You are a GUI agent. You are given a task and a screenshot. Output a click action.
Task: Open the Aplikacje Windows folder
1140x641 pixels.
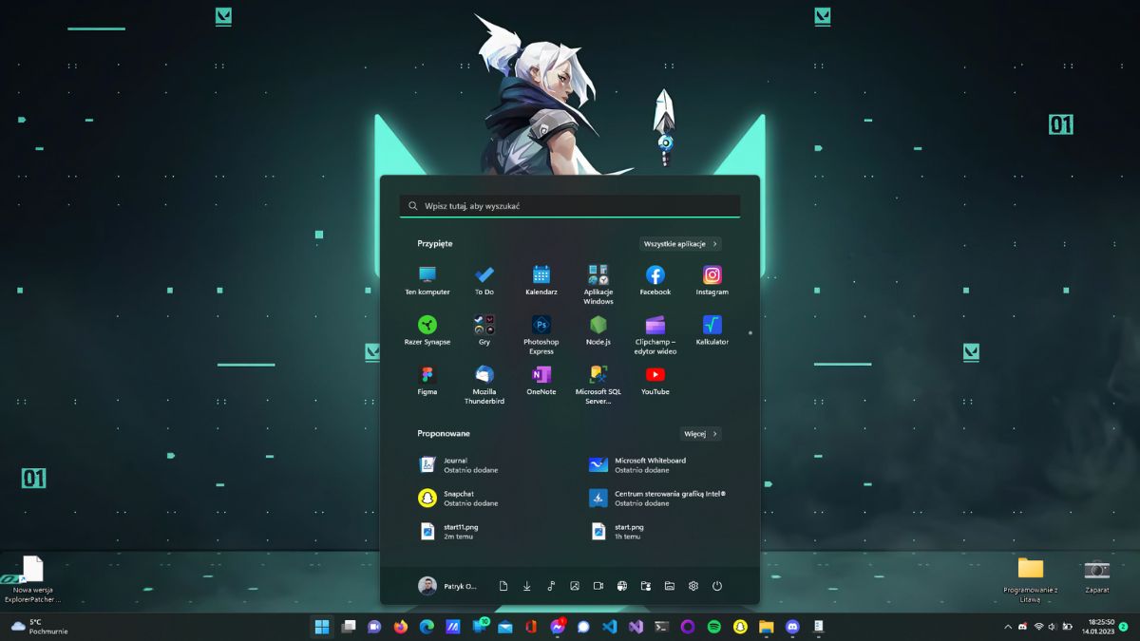coord(598,285)
